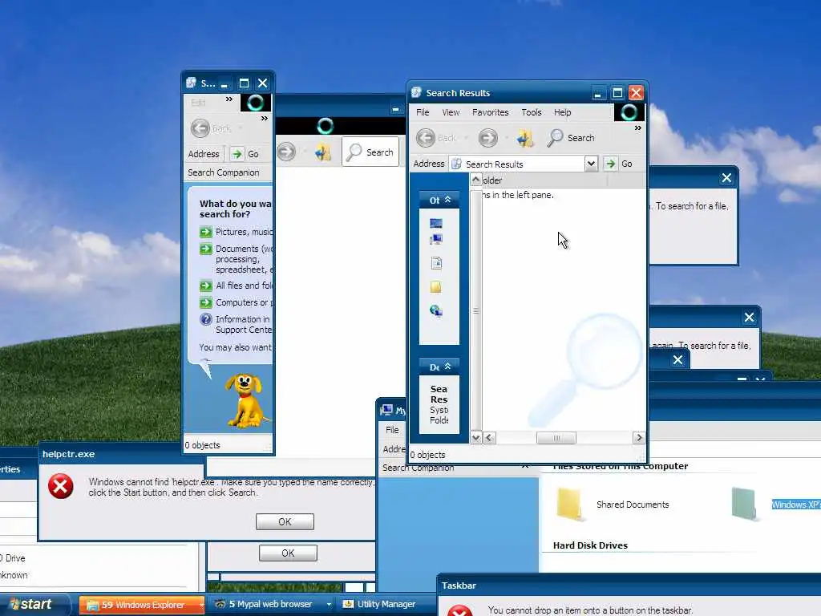
Task: Click horizontal scrollbar thumb in Search Results
Action: (x=556, y=437)
